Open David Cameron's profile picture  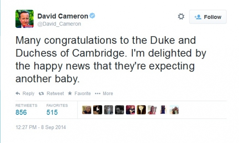24,19
